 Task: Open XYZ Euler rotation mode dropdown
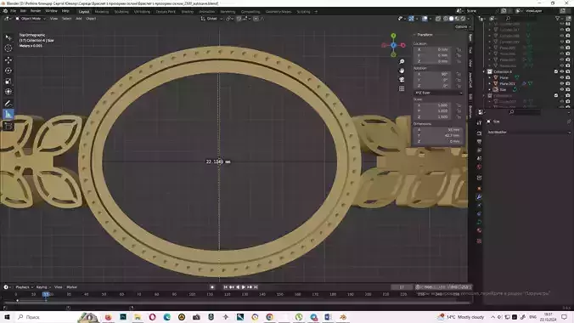click(438, 93)
